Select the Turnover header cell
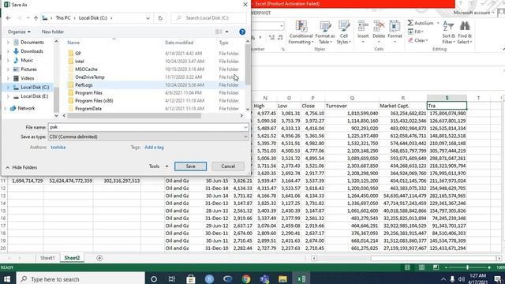Image resolution: width=505 pixels, height=284 pixels. click(x=352, y=106)
